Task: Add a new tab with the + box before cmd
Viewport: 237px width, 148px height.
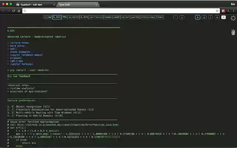Action: pyautogui.click(x=44, y=17)
